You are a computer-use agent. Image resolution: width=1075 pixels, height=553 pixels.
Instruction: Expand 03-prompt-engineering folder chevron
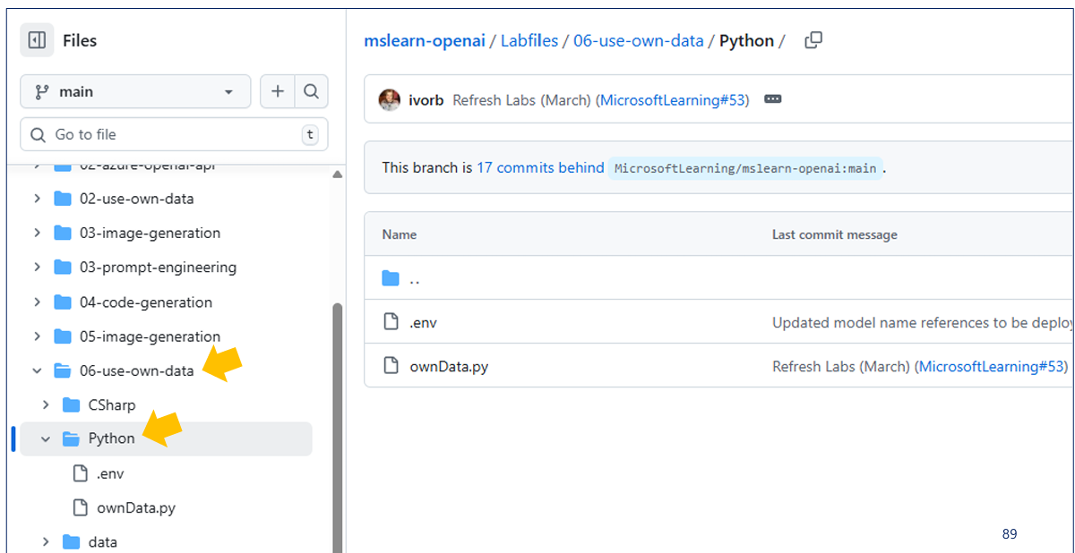tap(37, 268)
